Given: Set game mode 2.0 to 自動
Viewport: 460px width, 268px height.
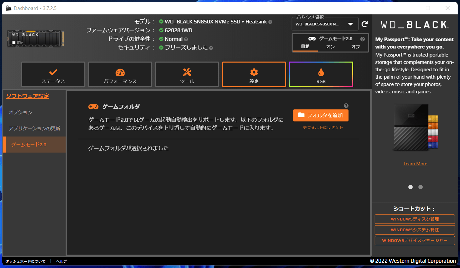Looking at the screenshot, I should tap(305, 47).
